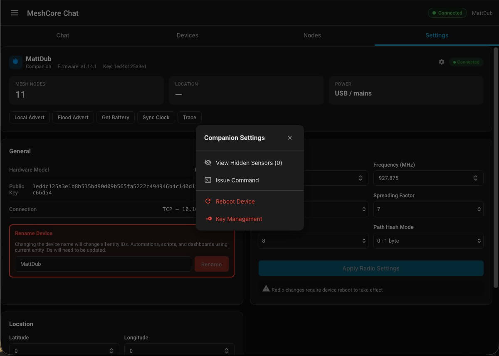Click the Sync Clock button
499x356 pixels.
[x=156, y=118]
